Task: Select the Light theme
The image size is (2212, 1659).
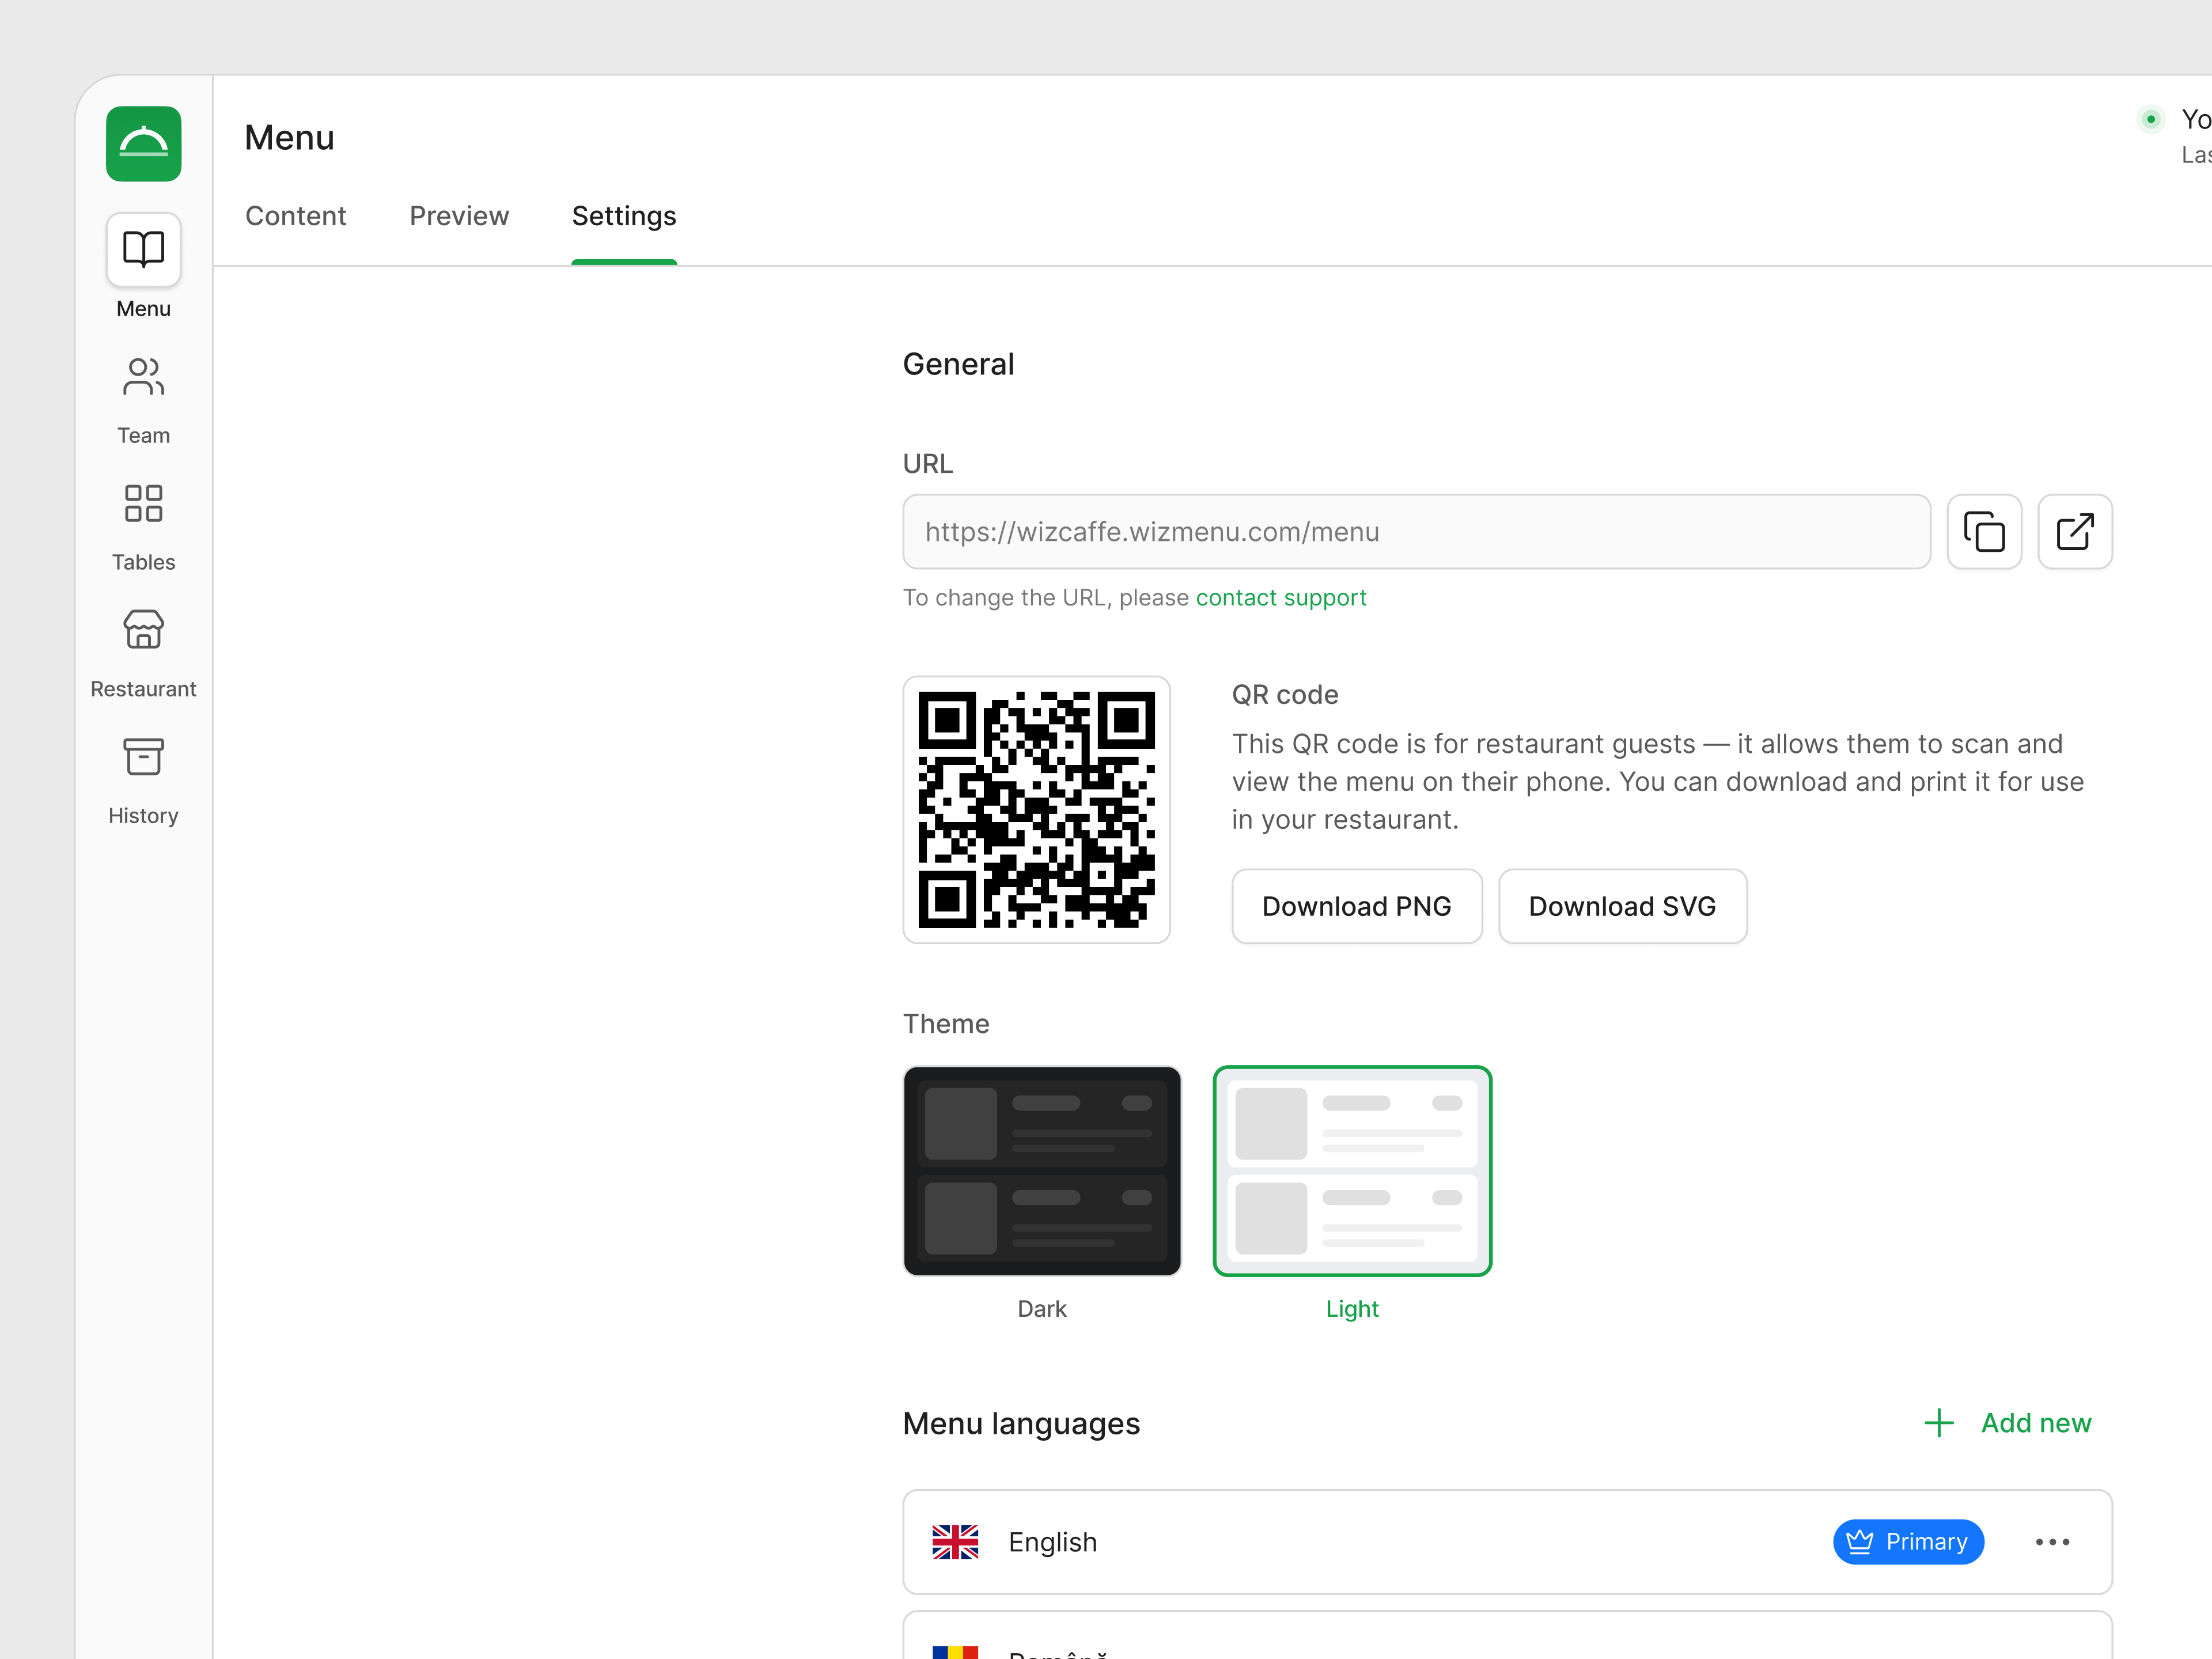Action: click(1352, 1171)
